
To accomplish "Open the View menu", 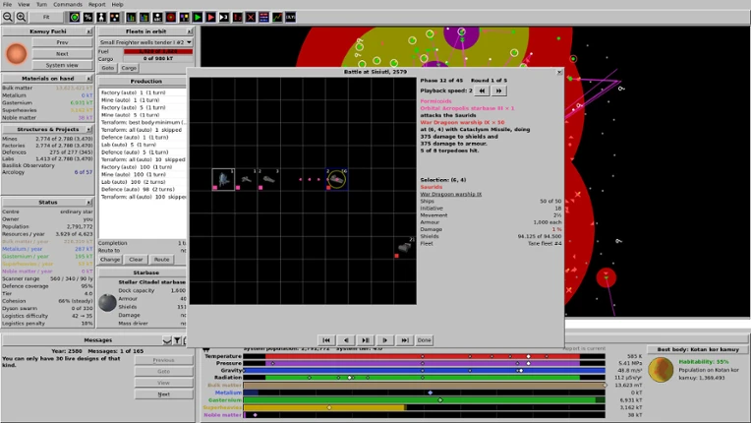I will [24, 4].
